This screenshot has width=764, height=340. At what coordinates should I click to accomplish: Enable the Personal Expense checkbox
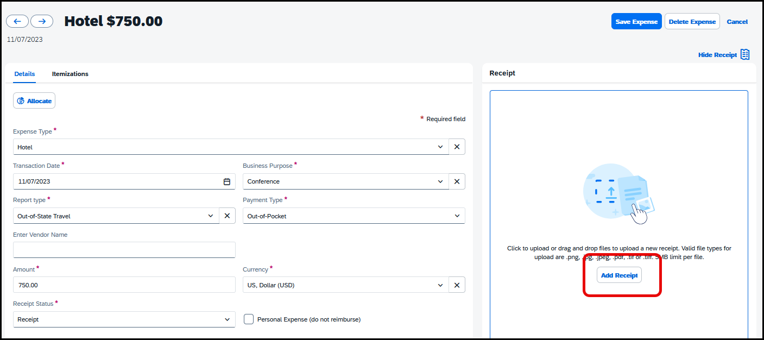[x=248, y=319]
